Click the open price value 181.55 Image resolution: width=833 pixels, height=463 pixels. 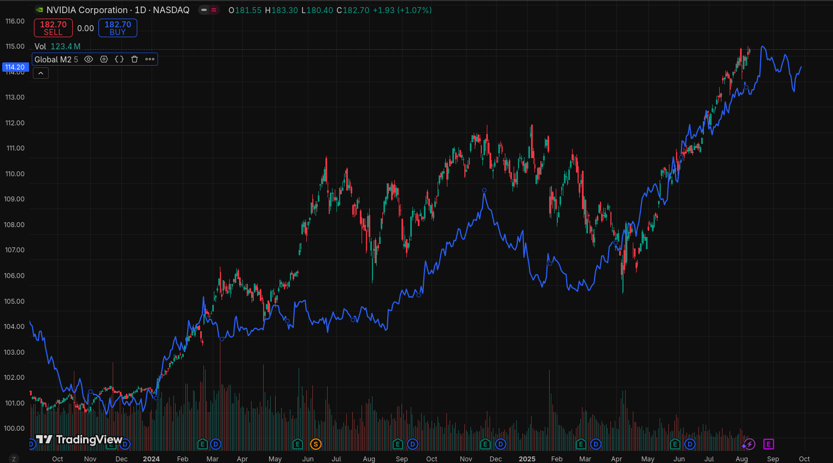(248, 10)
